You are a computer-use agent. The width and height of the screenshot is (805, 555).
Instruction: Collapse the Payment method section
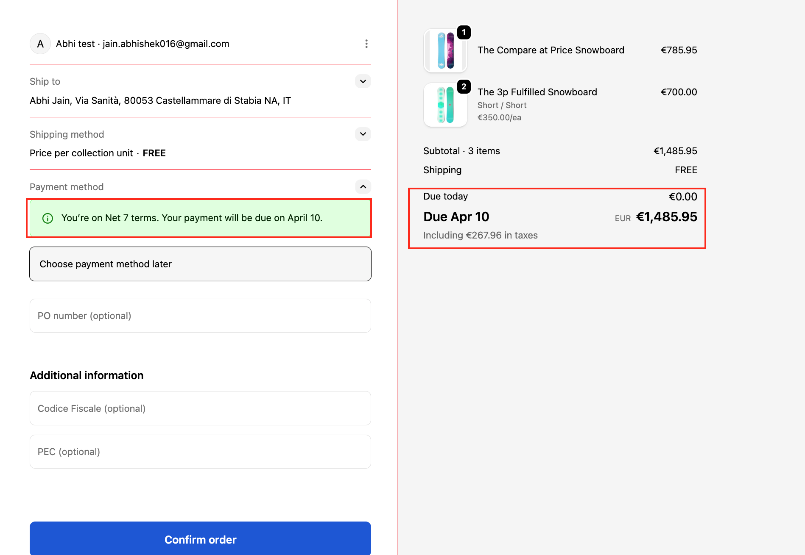[x=363, y=187]
